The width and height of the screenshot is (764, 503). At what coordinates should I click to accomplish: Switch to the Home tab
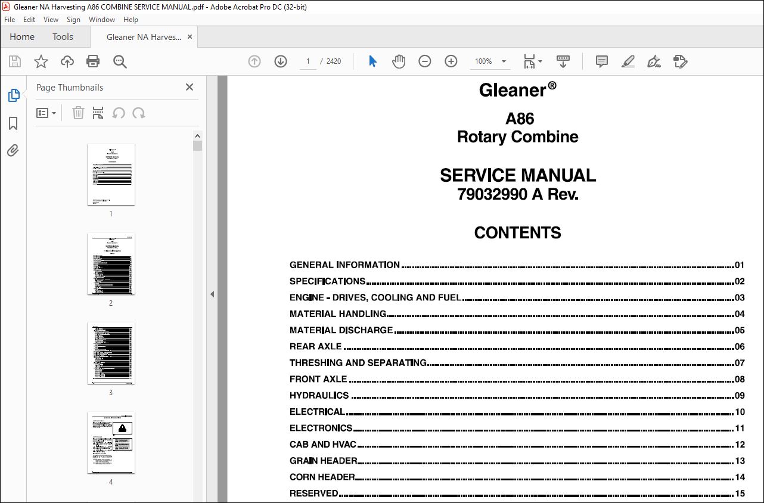point(22,37)
